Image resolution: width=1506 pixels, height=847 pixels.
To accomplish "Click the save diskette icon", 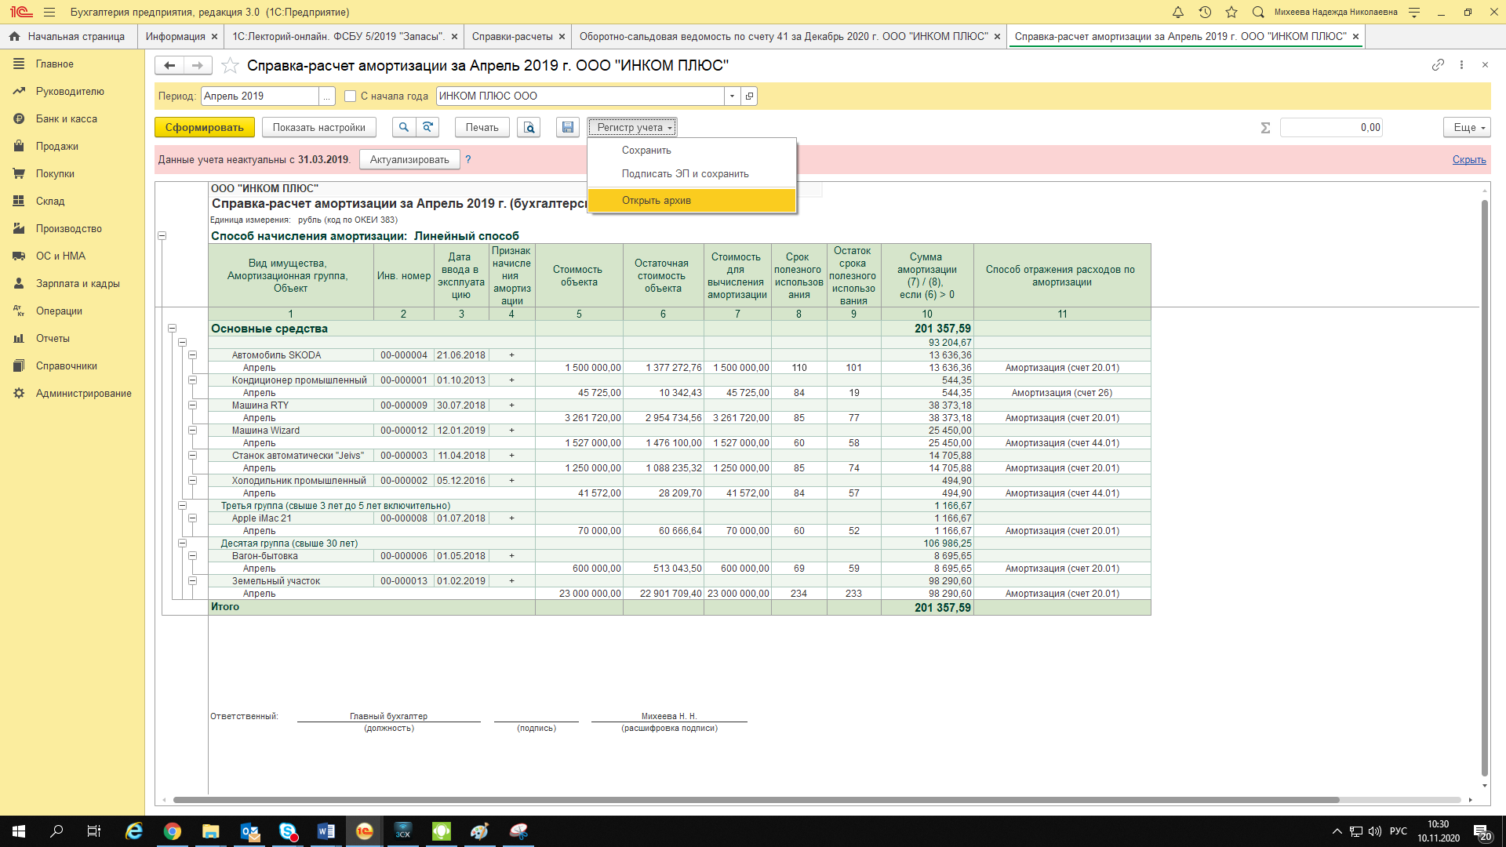I will [x=568, y=127].
